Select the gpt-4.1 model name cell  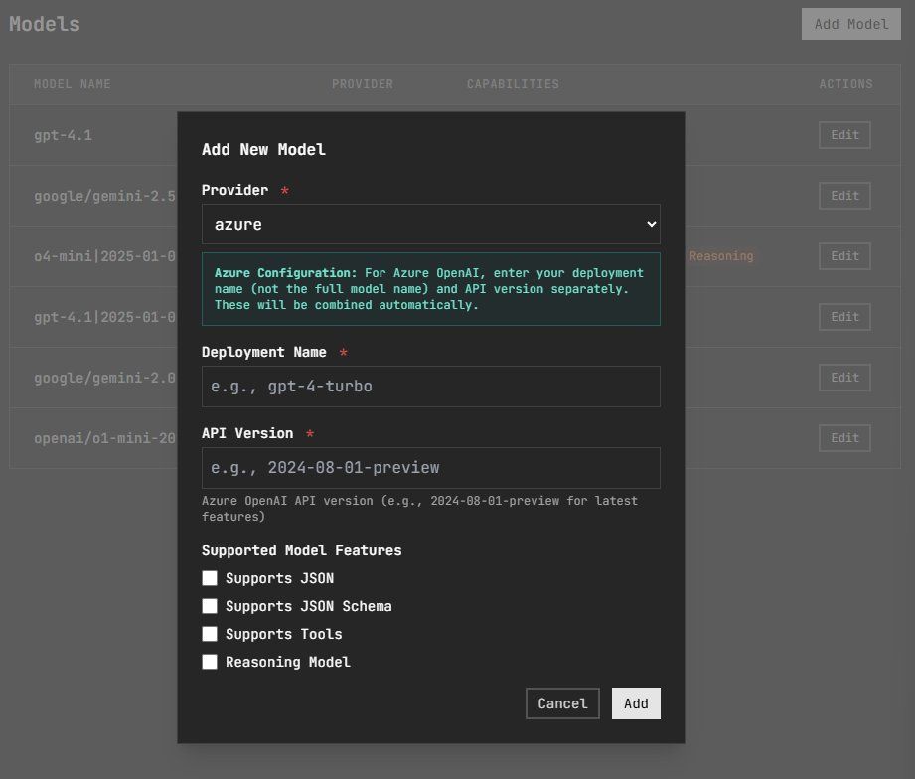63,135
